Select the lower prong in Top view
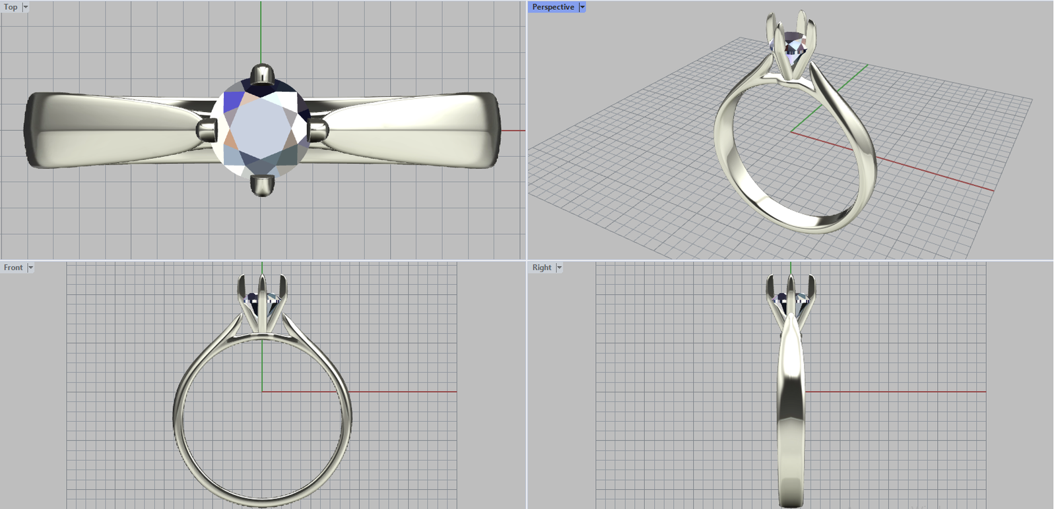1056x509 pixels. (262, 185)
